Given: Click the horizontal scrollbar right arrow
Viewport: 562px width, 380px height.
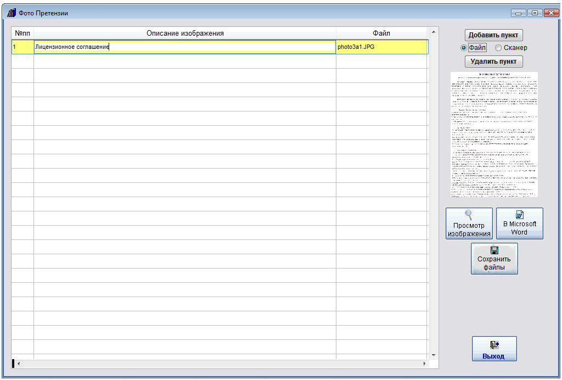Looking at the screenshot, I should 424,364.
